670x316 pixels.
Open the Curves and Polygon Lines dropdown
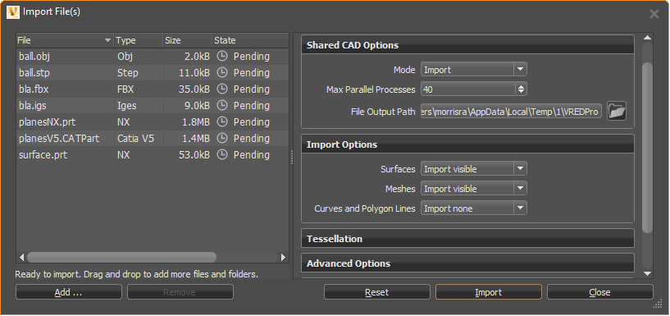(x=473, y=208)
